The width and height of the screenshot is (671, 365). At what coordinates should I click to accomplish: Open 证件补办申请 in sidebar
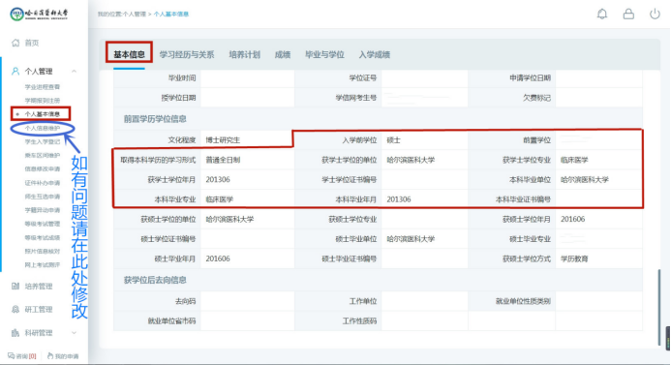43,183
